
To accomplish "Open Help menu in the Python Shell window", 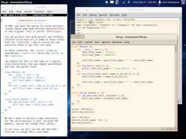I will [124, 15].
